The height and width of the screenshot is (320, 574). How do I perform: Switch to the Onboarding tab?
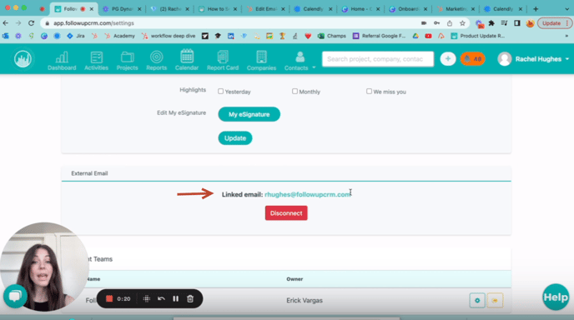[409, 9]
